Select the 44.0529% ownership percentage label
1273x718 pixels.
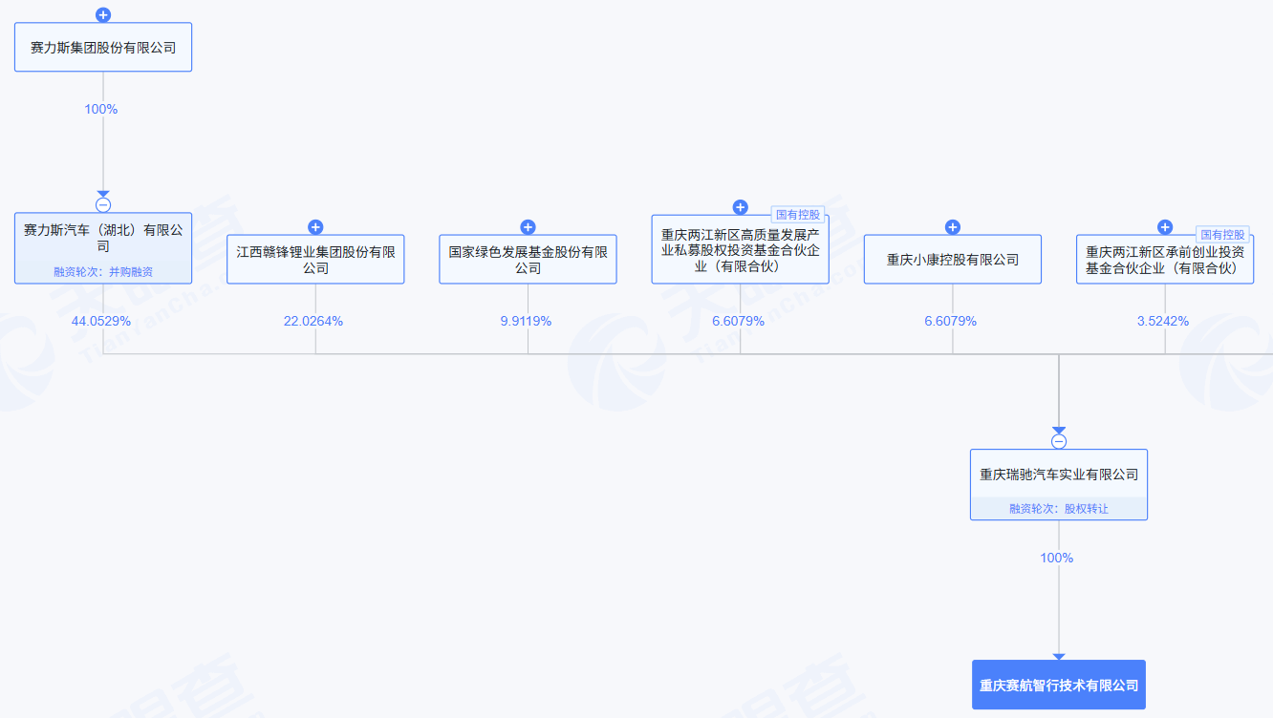point(103,322)
